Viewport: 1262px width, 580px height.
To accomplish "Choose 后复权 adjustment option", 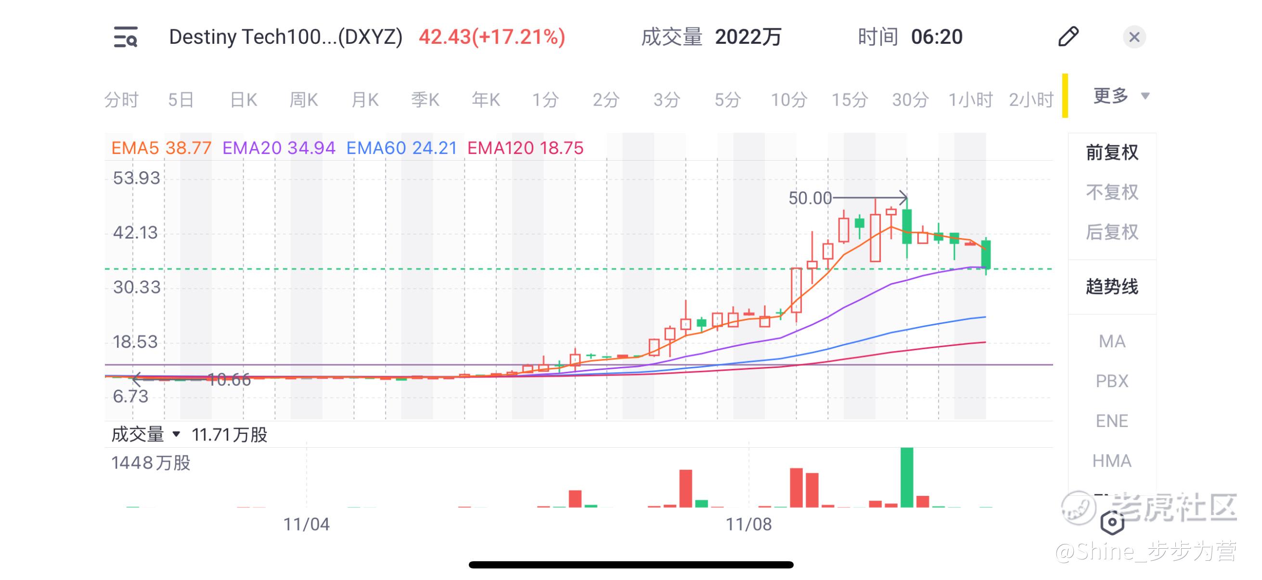I will [1112, 232].
